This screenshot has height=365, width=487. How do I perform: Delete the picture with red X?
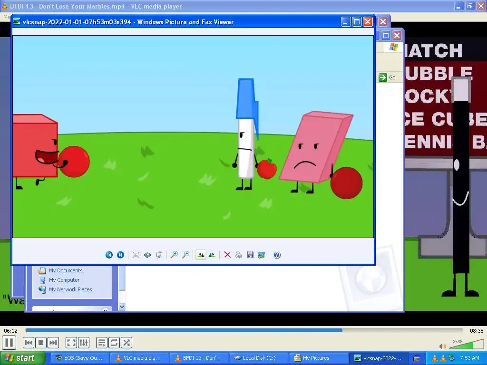pos(227,255)
